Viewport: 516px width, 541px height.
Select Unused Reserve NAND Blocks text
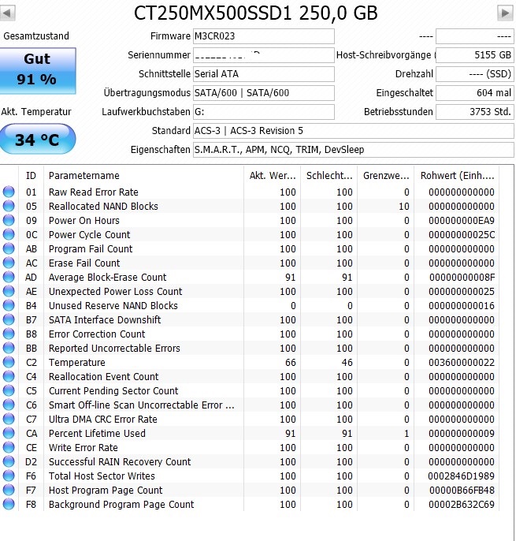[x=113, y=306]
